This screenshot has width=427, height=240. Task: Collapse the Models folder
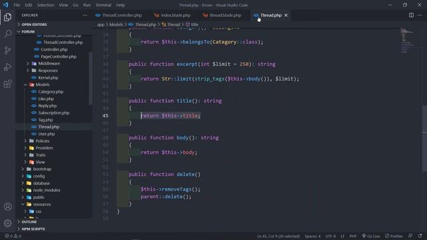click(42, 85)
